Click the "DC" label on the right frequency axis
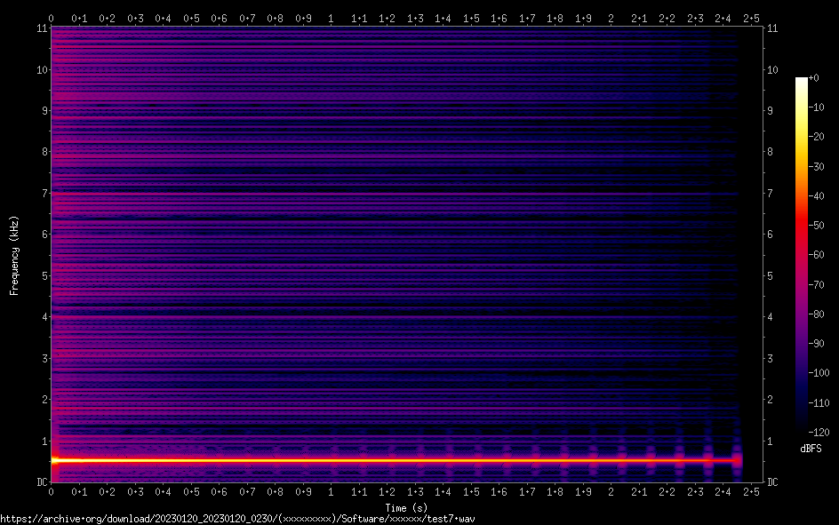This screenshot has height=525, width=839. pyautogui.click(x=772, y=482)
